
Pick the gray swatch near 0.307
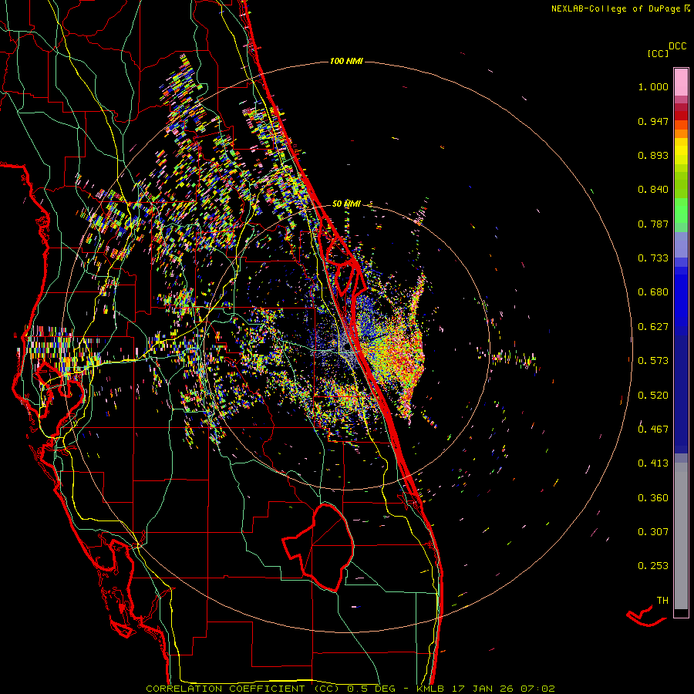[681, 531]
